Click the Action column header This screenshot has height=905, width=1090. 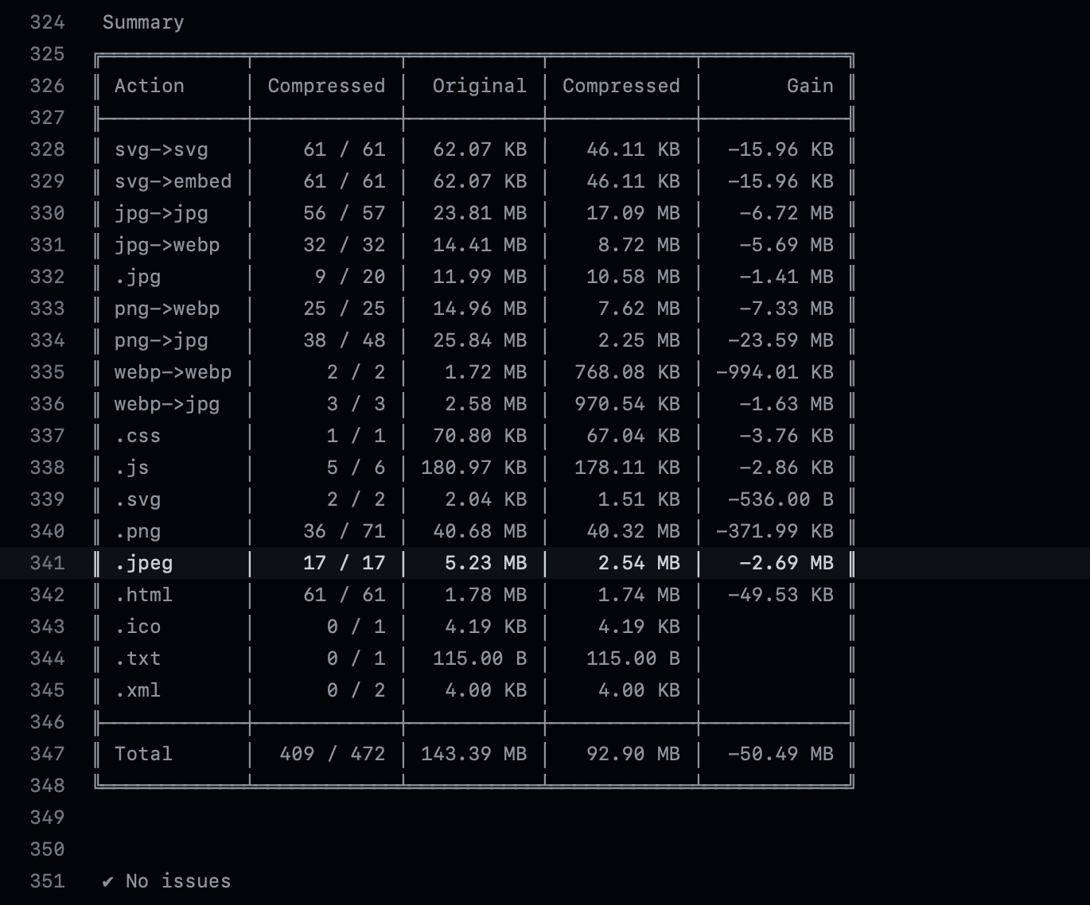(149, 86)
